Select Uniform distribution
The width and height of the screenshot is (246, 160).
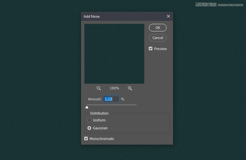click(89, 120)
